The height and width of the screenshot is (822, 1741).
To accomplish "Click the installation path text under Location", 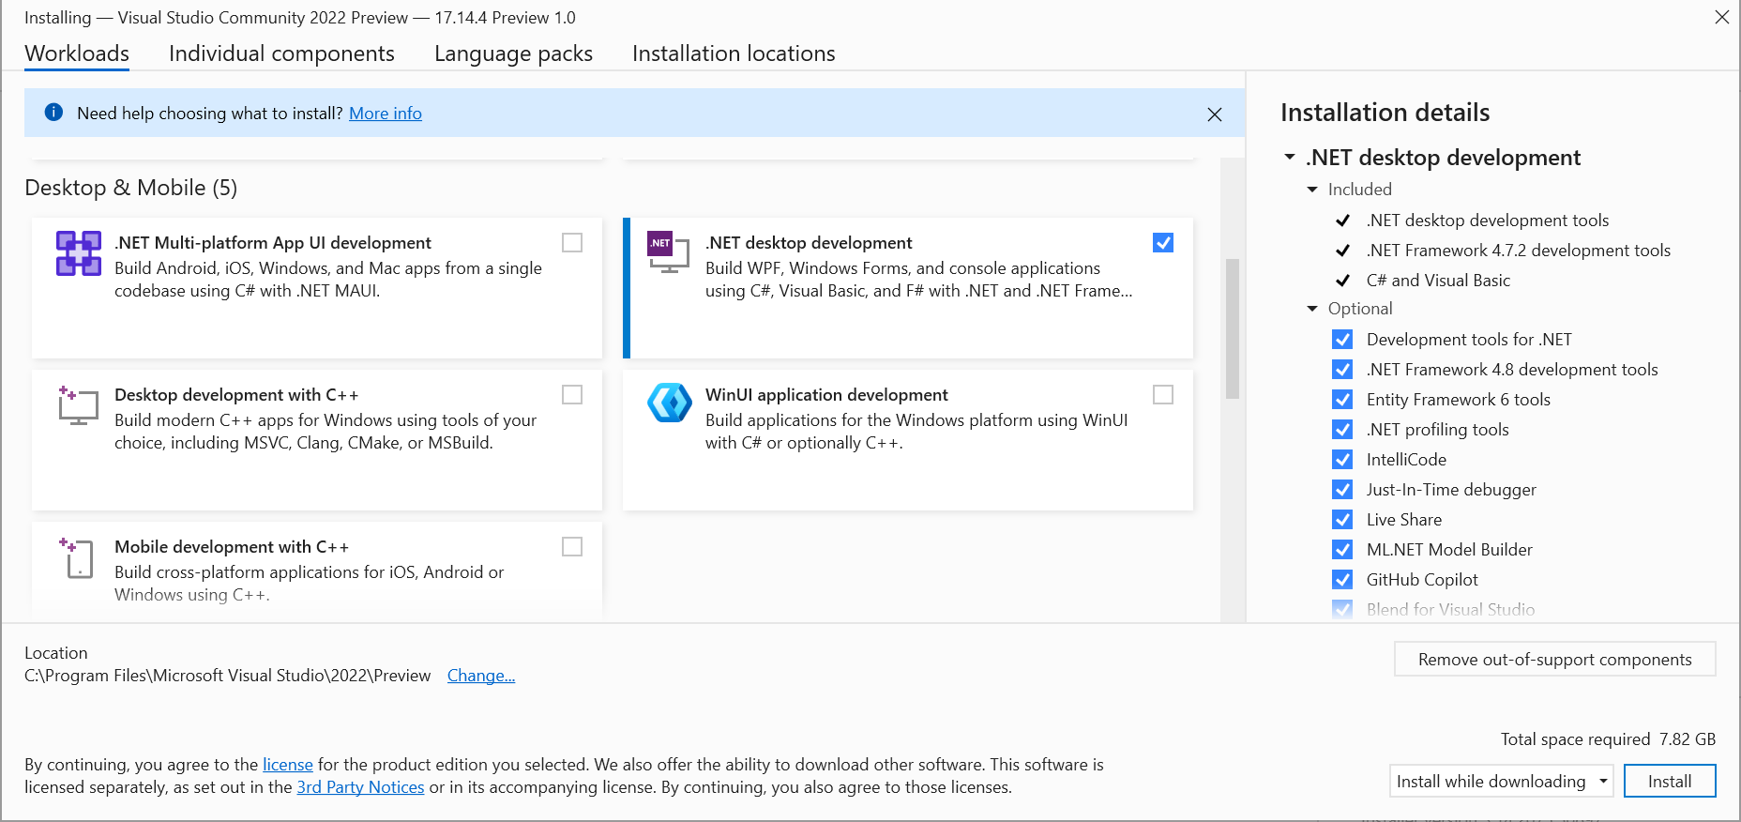I will (x=228, y=676).
